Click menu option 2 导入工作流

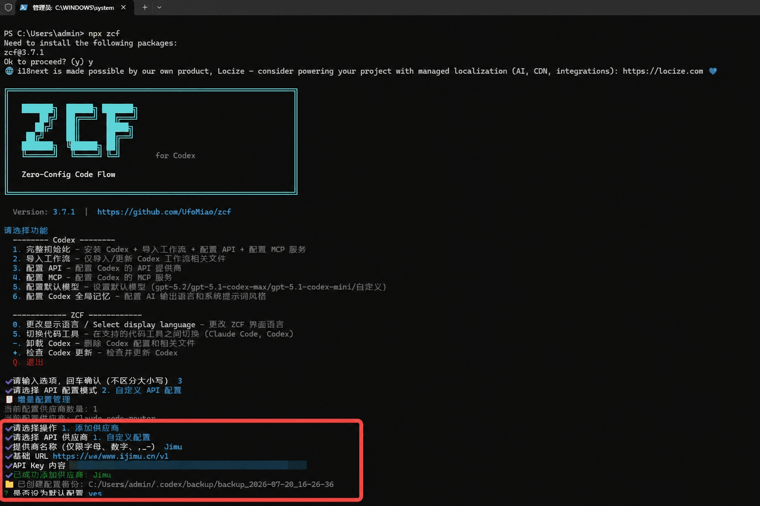[119, 259]
